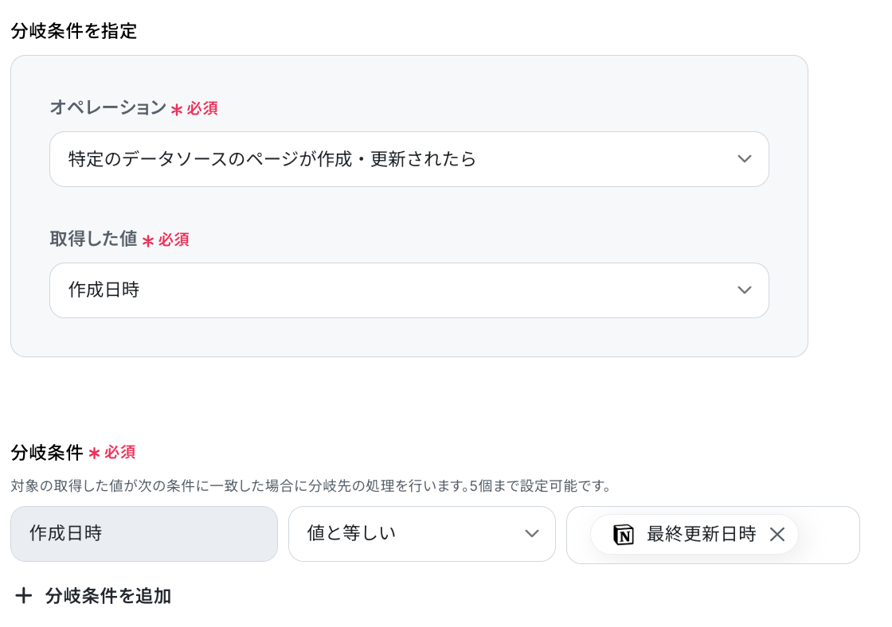892x627 pixels.
Task: Click the red 必須 mark beside 分岐条件
Action: click(x=119, y=453)
